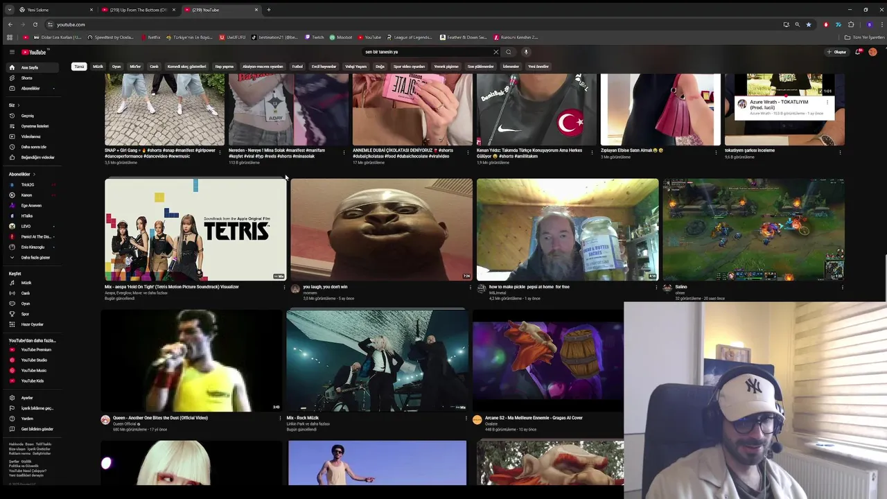Viewport: 887px width, 499px height.
Task: Open options menu for Queen video
Action: point(280,418)
